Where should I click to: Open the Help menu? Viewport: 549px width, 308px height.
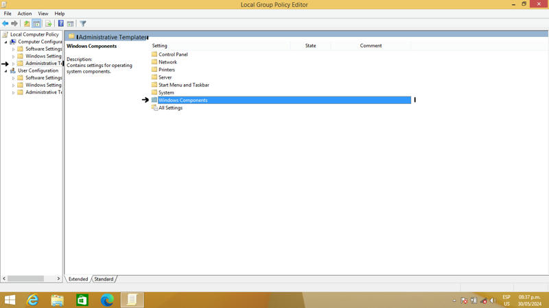[60, 14]
